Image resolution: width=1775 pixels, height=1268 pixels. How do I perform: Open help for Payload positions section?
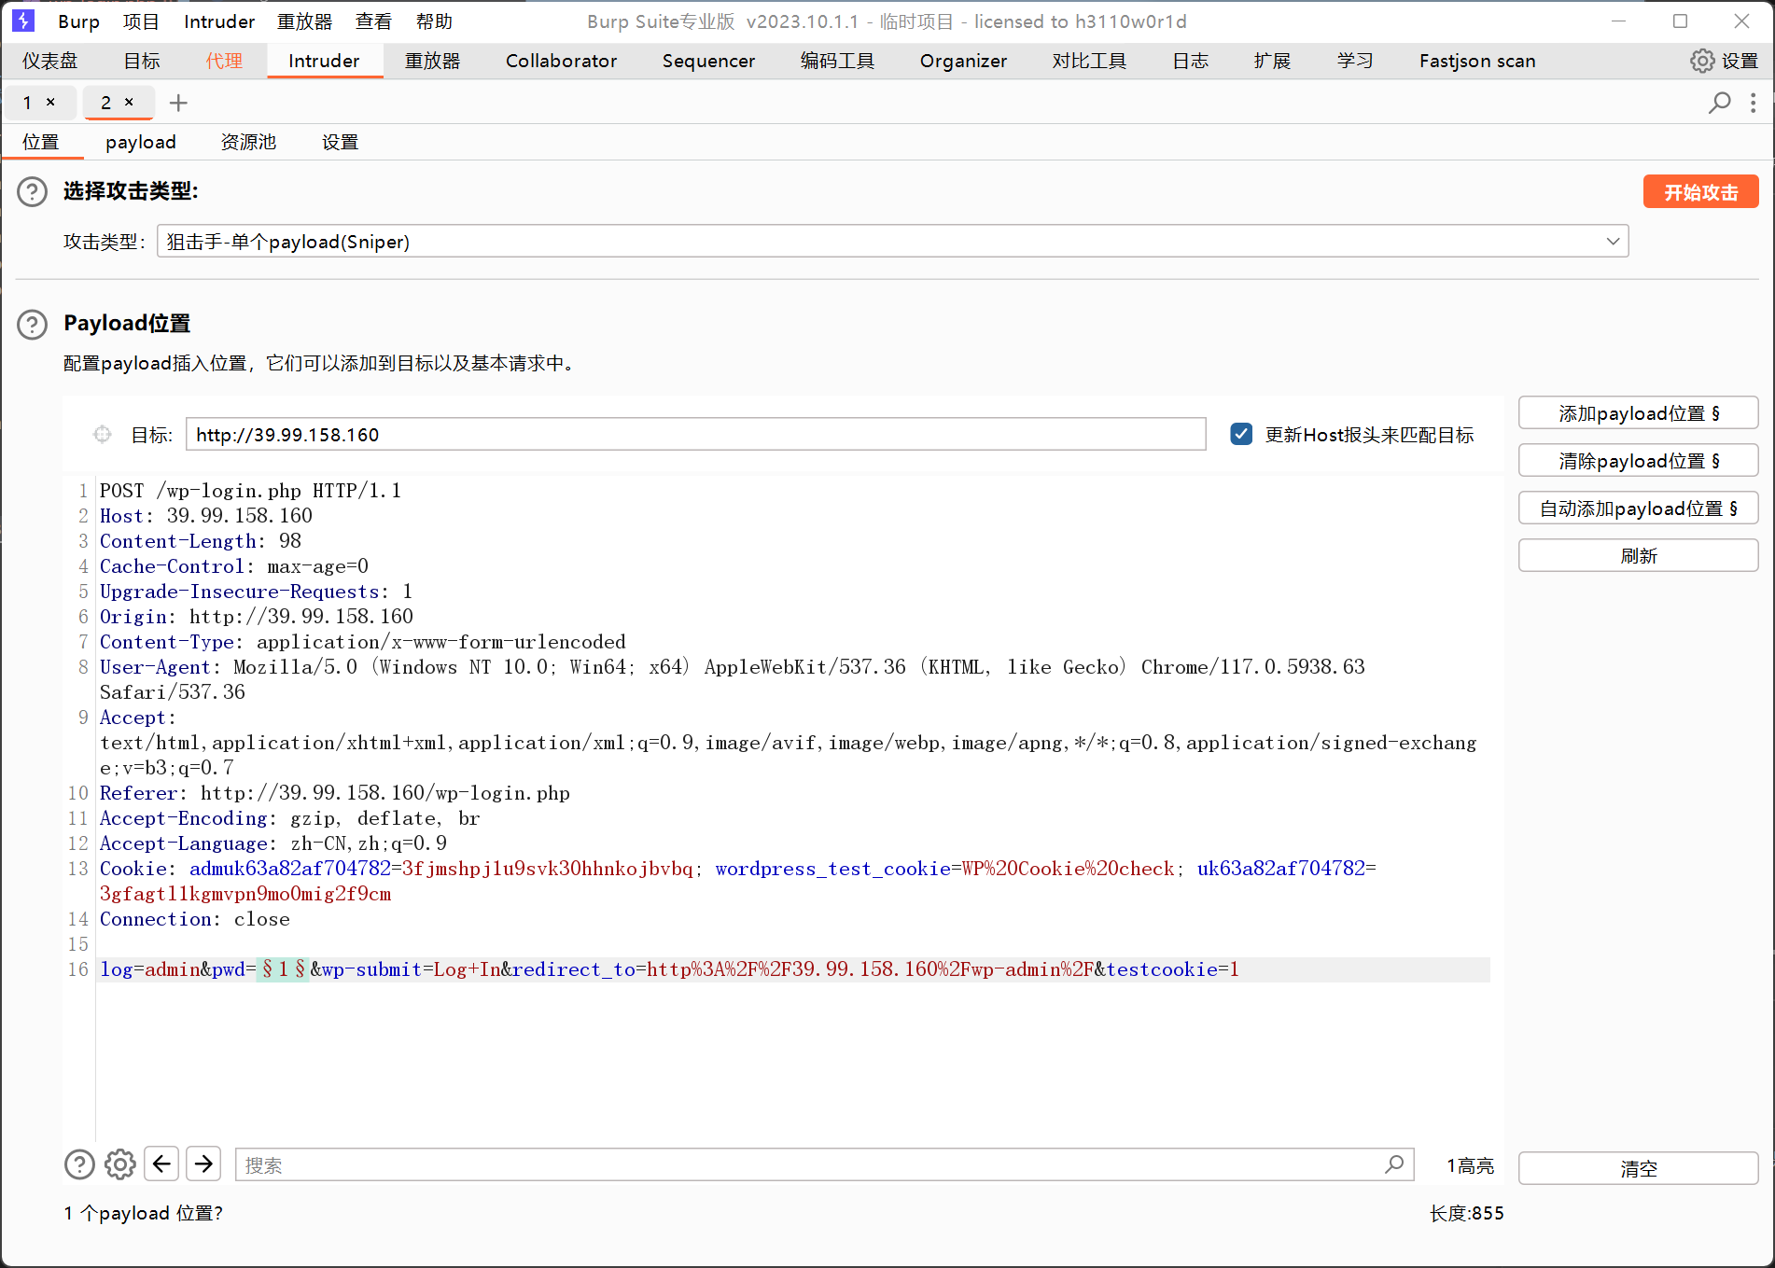coord(33,324)
